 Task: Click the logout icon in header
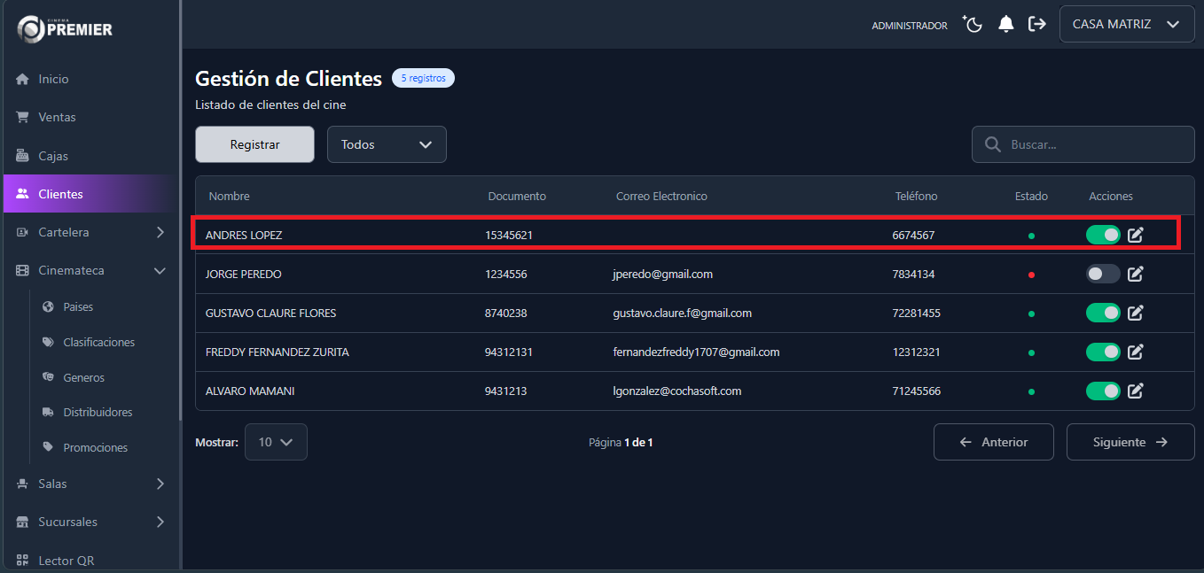point(1036,25)
